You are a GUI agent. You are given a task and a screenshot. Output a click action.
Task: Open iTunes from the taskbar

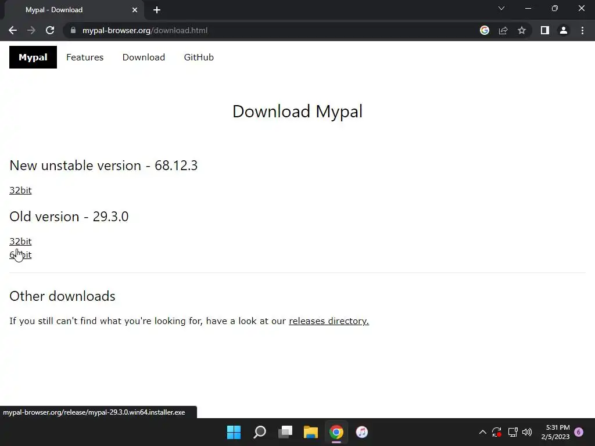pos(361,432)
